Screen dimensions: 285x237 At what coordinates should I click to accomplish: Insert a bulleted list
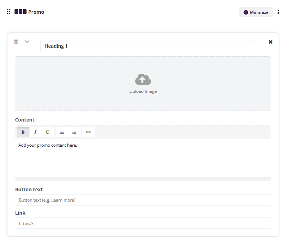pos(62,132)
